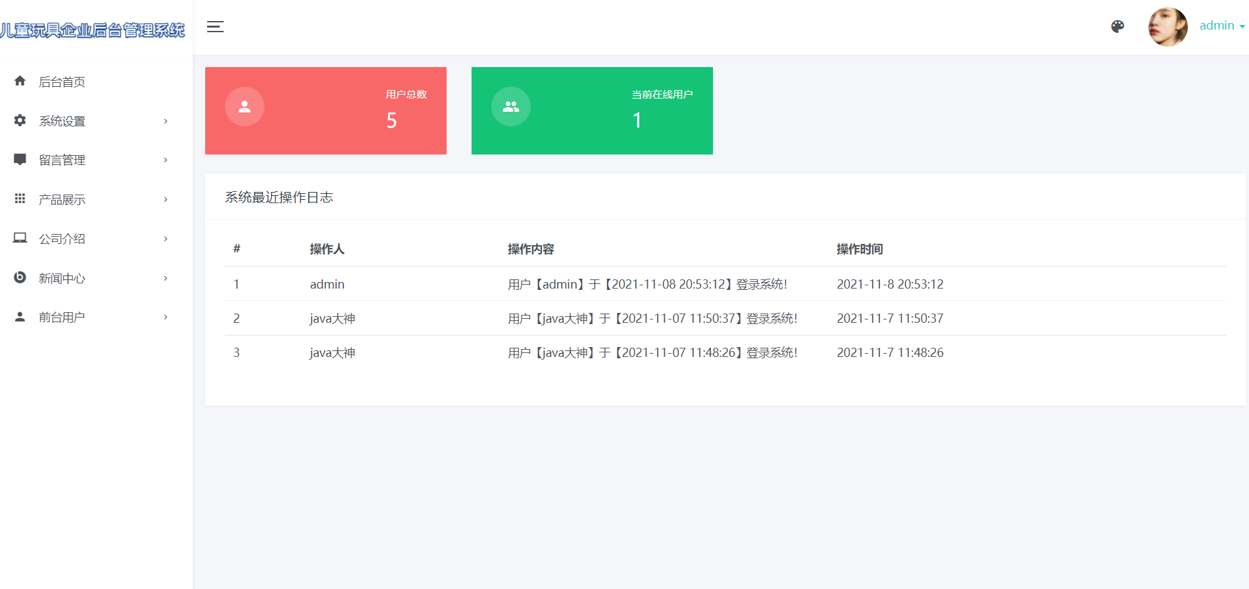Expand the 前台用户 chevron arrow

point(166,317)
